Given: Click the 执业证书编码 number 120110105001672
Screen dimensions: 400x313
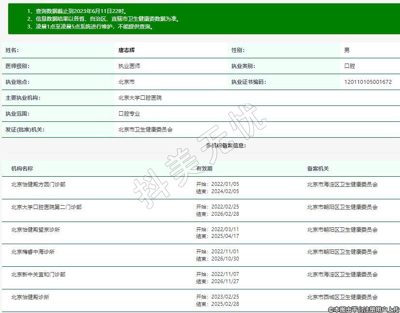Looking at the screenshot, I should (368, 82).
